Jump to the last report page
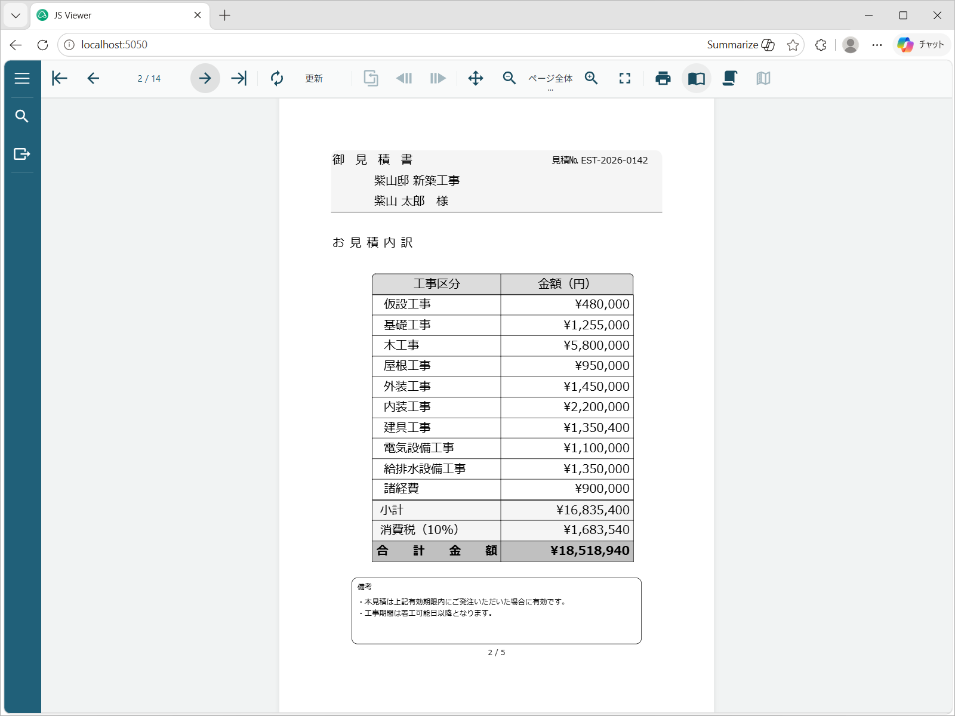 click(239, 78)
